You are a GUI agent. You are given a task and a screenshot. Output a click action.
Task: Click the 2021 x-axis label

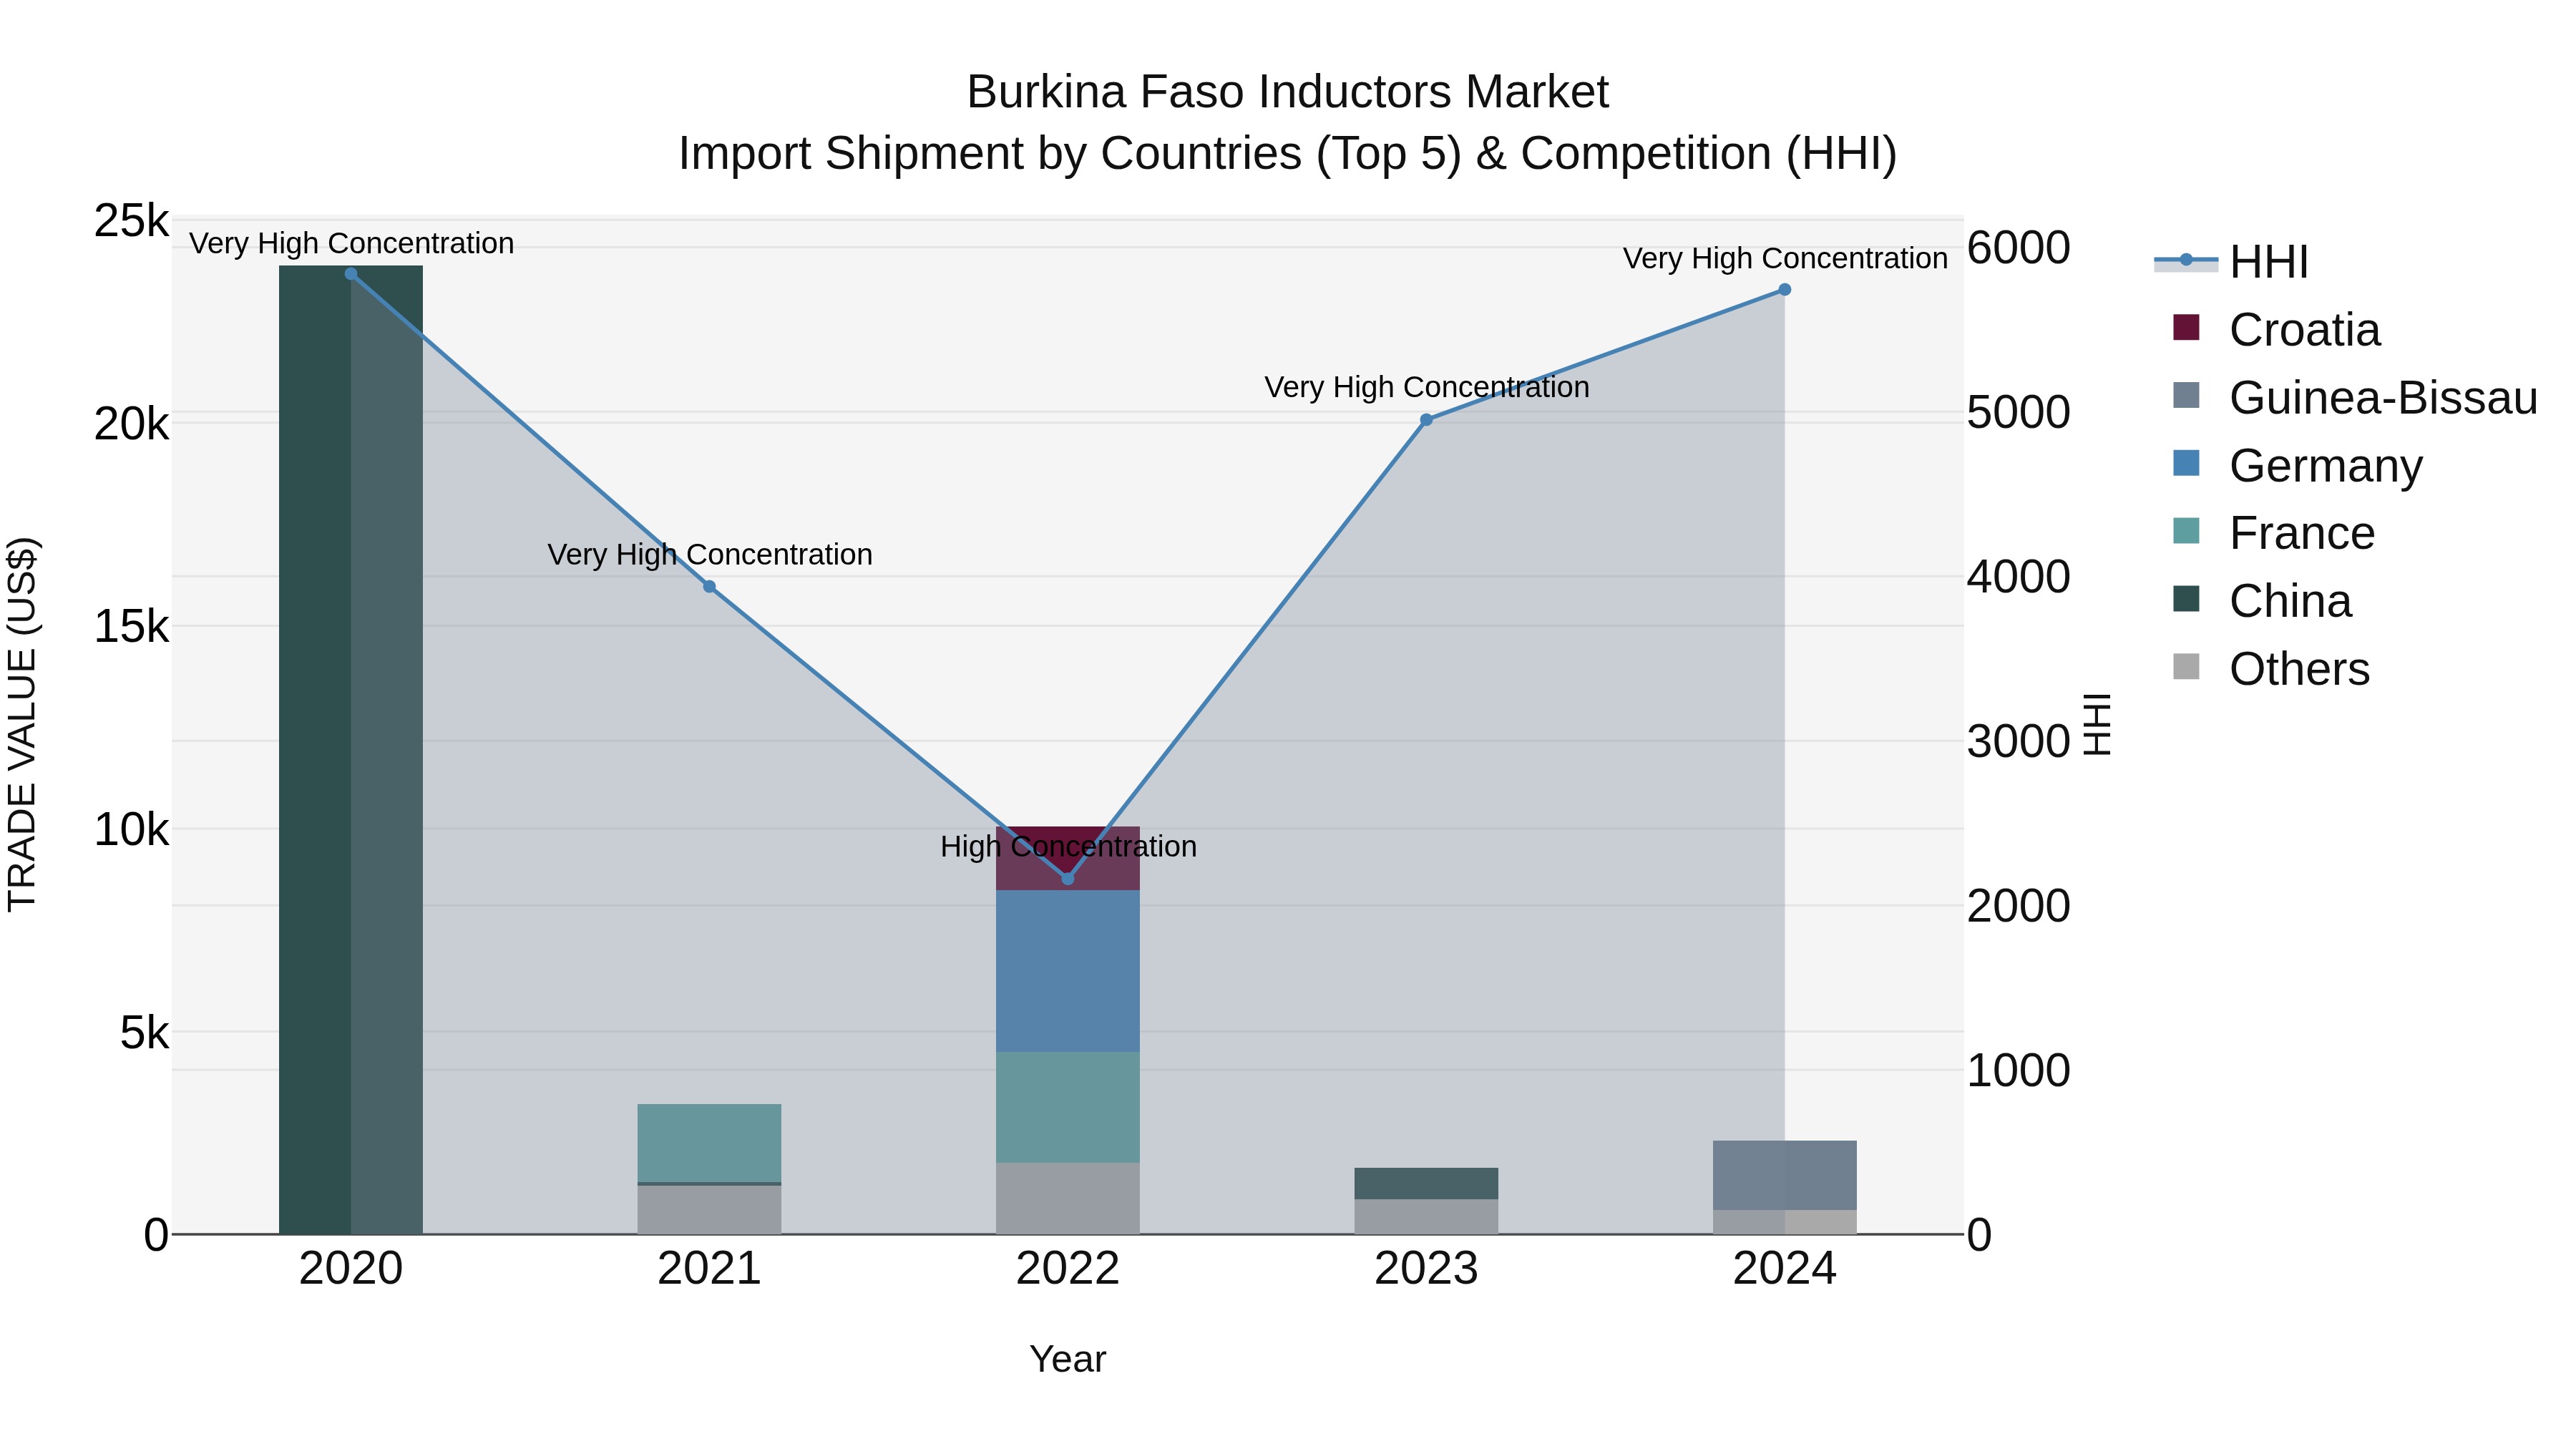(710, 1269)
